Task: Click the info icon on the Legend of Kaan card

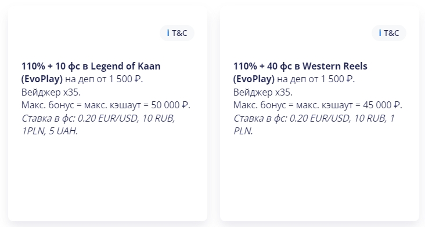Action: [x=168, y=33]
